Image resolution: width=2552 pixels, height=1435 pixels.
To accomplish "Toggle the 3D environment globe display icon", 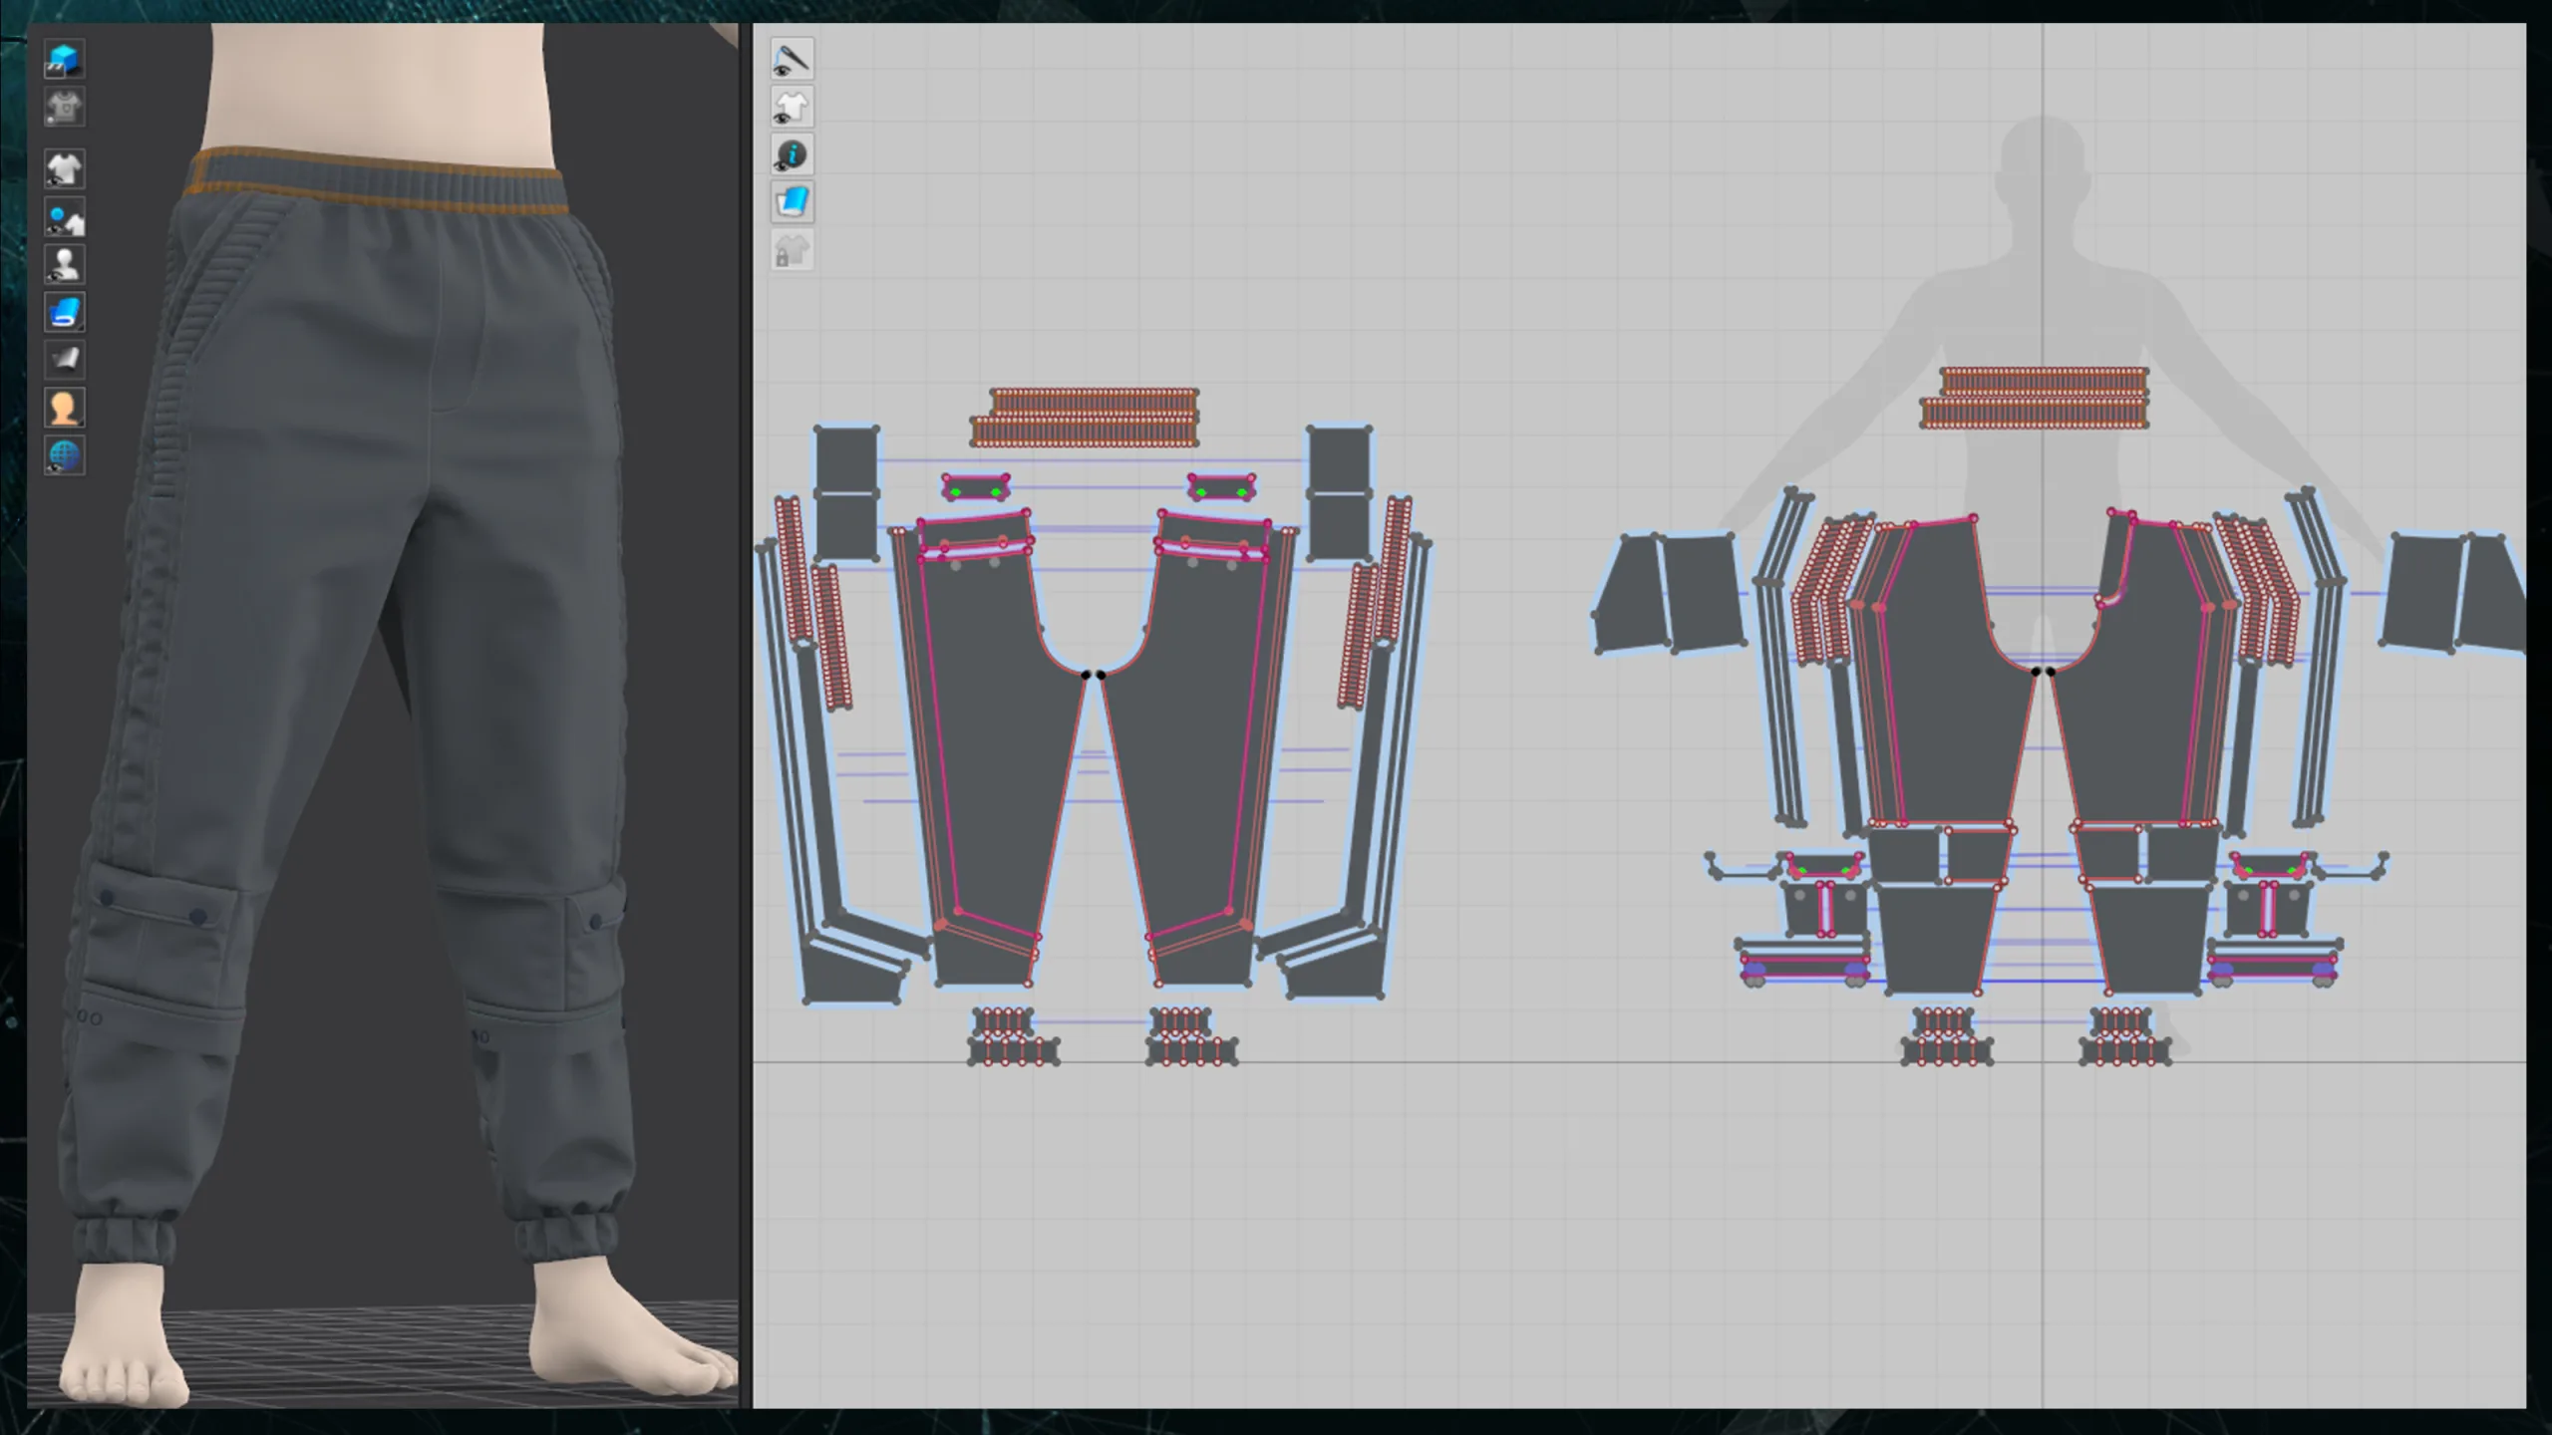I will [x=65, y=455].
